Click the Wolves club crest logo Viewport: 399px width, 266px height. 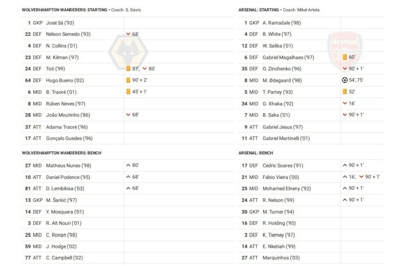point(123,50)
